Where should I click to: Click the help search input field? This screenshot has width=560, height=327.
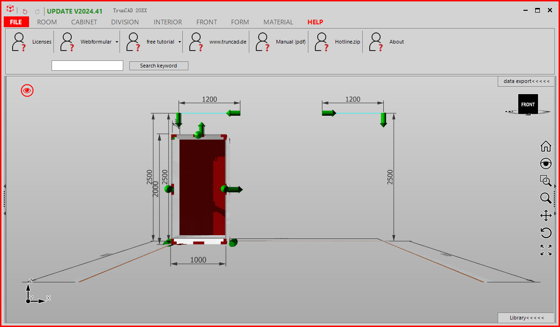[87, 66]
